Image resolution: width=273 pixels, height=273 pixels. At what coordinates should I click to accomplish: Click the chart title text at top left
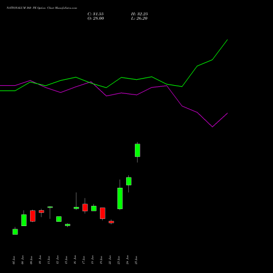coord(41,8)
